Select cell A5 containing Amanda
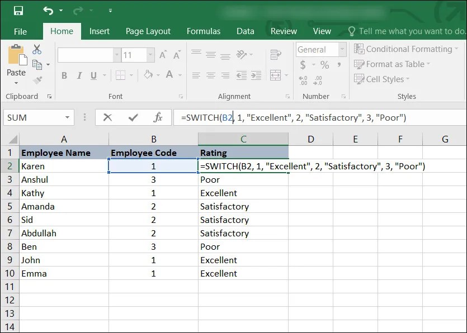This screenshot has height=333, width=467. pos(64,207)
